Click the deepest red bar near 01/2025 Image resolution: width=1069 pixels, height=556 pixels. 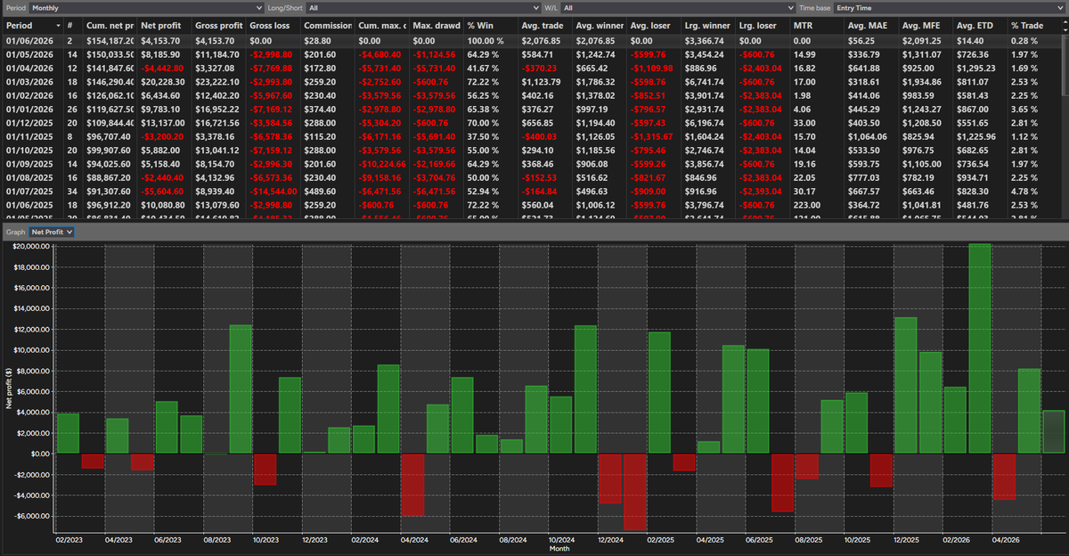point(635,492)
